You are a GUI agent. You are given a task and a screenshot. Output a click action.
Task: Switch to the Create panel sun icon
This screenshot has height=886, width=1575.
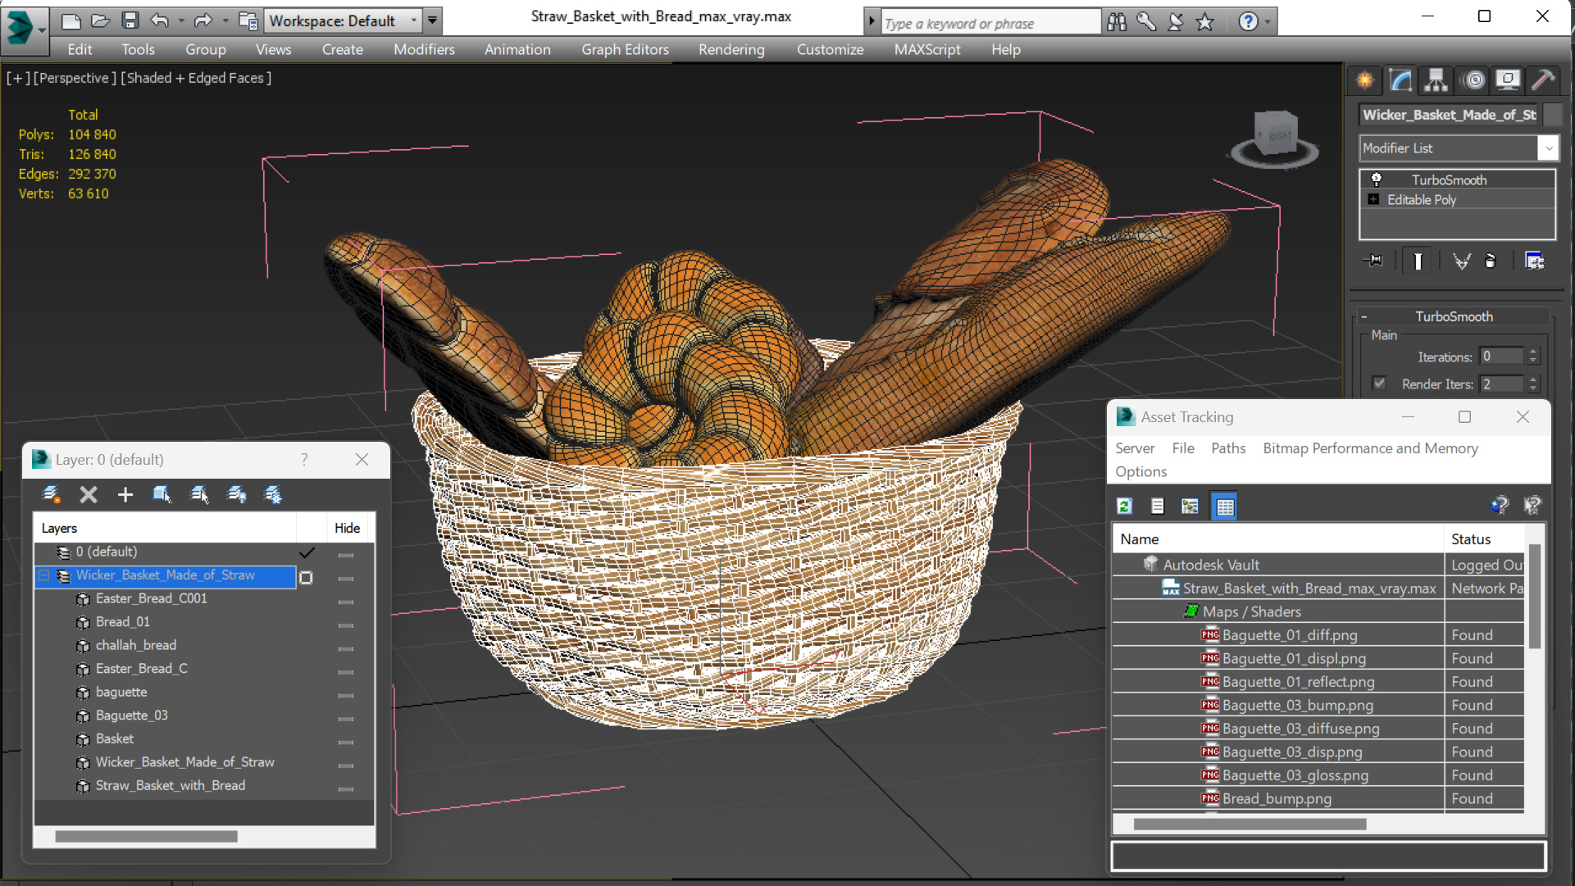[1365, 80]
